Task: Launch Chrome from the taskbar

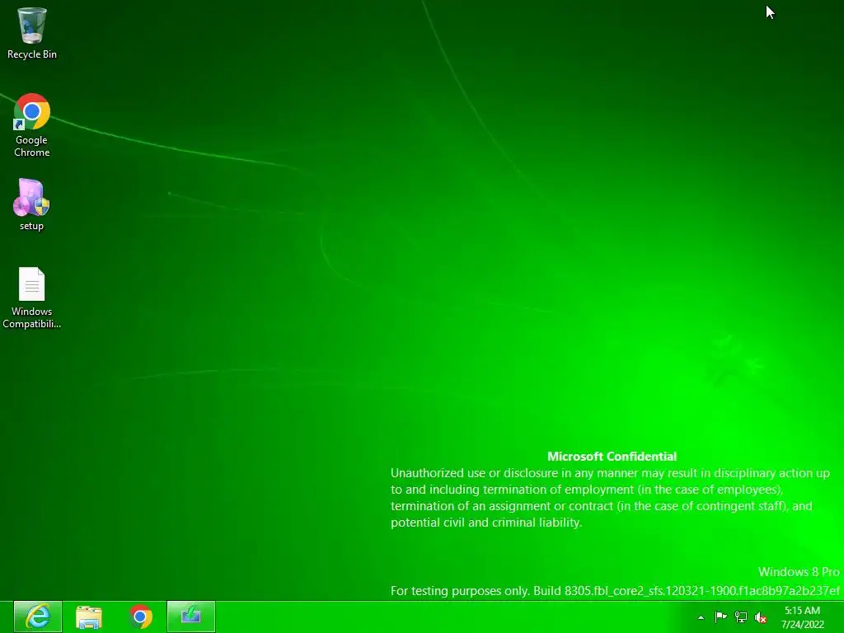Action: click(140, 617)
